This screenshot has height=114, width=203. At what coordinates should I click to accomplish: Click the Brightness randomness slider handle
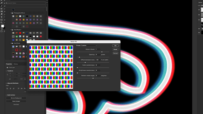click(x=78, y=73)
